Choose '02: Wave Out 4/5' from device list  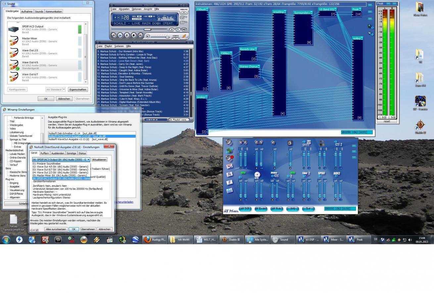click(61, 167)
